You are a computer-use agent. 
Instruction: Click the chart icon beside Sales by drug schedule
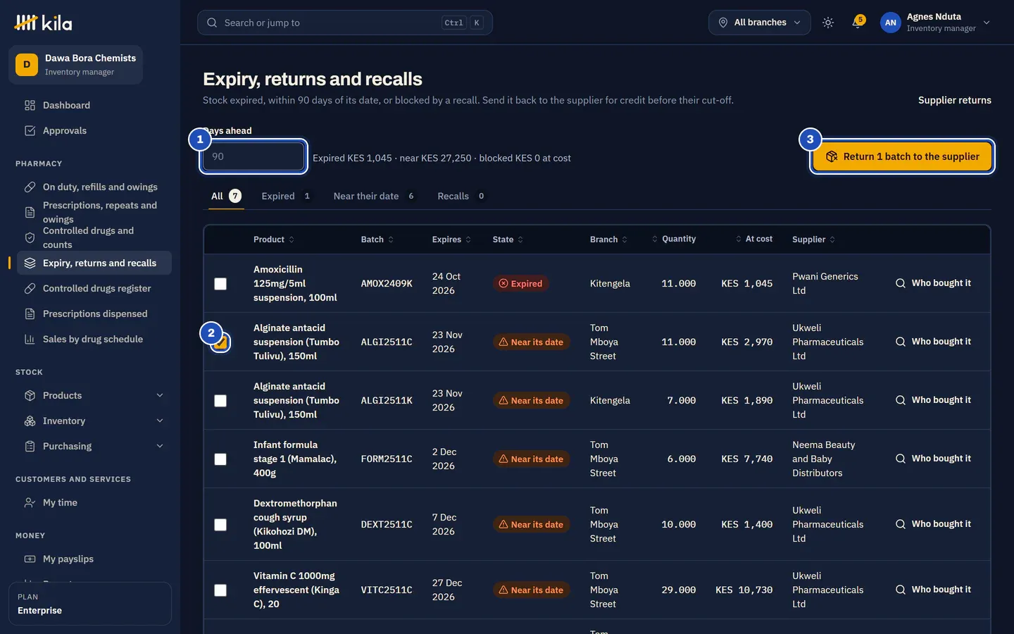point(30,339)
